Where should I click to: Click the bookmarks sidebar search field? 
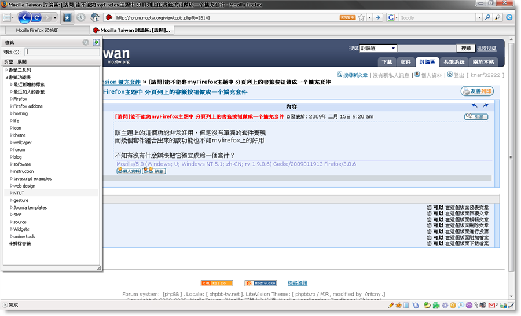tap(61, 52)
